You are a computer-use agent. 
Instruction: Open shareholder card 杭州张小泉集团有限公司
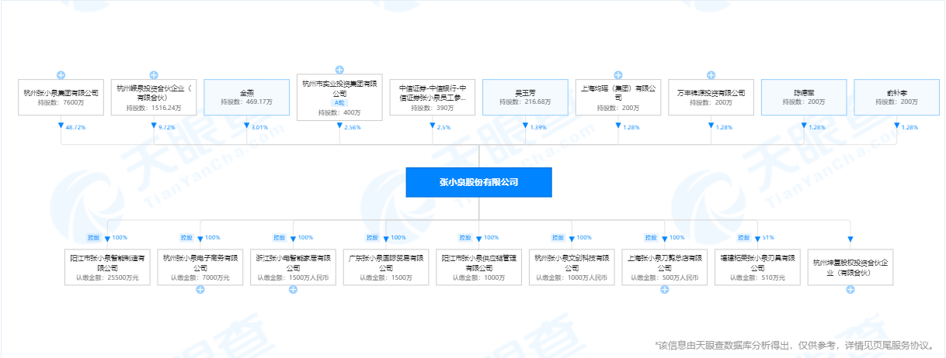[x=61, y=97]
